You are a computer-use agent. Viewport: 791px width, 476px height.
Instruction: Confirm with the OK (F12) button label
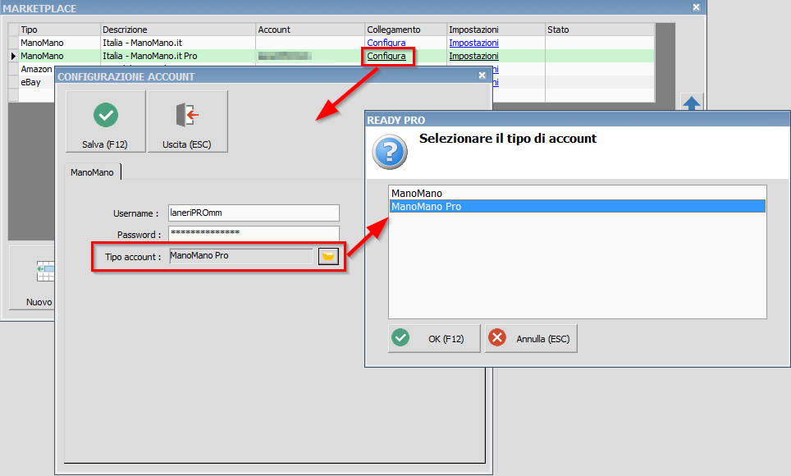click(446, 339)
